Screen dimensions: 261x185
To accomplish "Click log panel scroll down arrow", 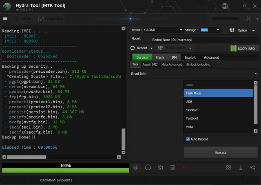I will [x=123, y=152].
